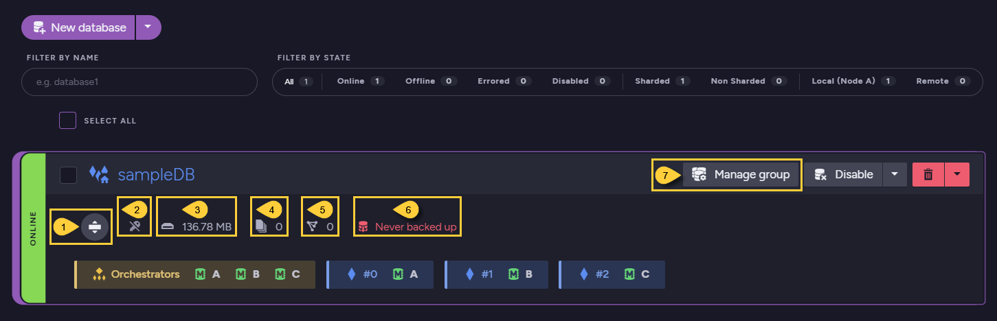Click the Never backed up status

pyautogui.click(x=408, y=226)
